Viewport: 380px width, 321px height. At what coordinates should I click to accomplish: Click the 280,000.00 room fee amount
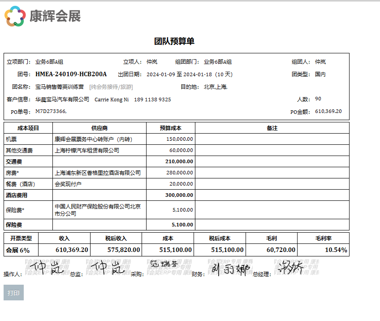tap(179, 173)
